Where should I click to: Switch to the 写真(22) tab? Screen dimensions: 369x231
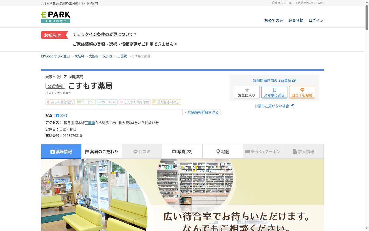182,152
